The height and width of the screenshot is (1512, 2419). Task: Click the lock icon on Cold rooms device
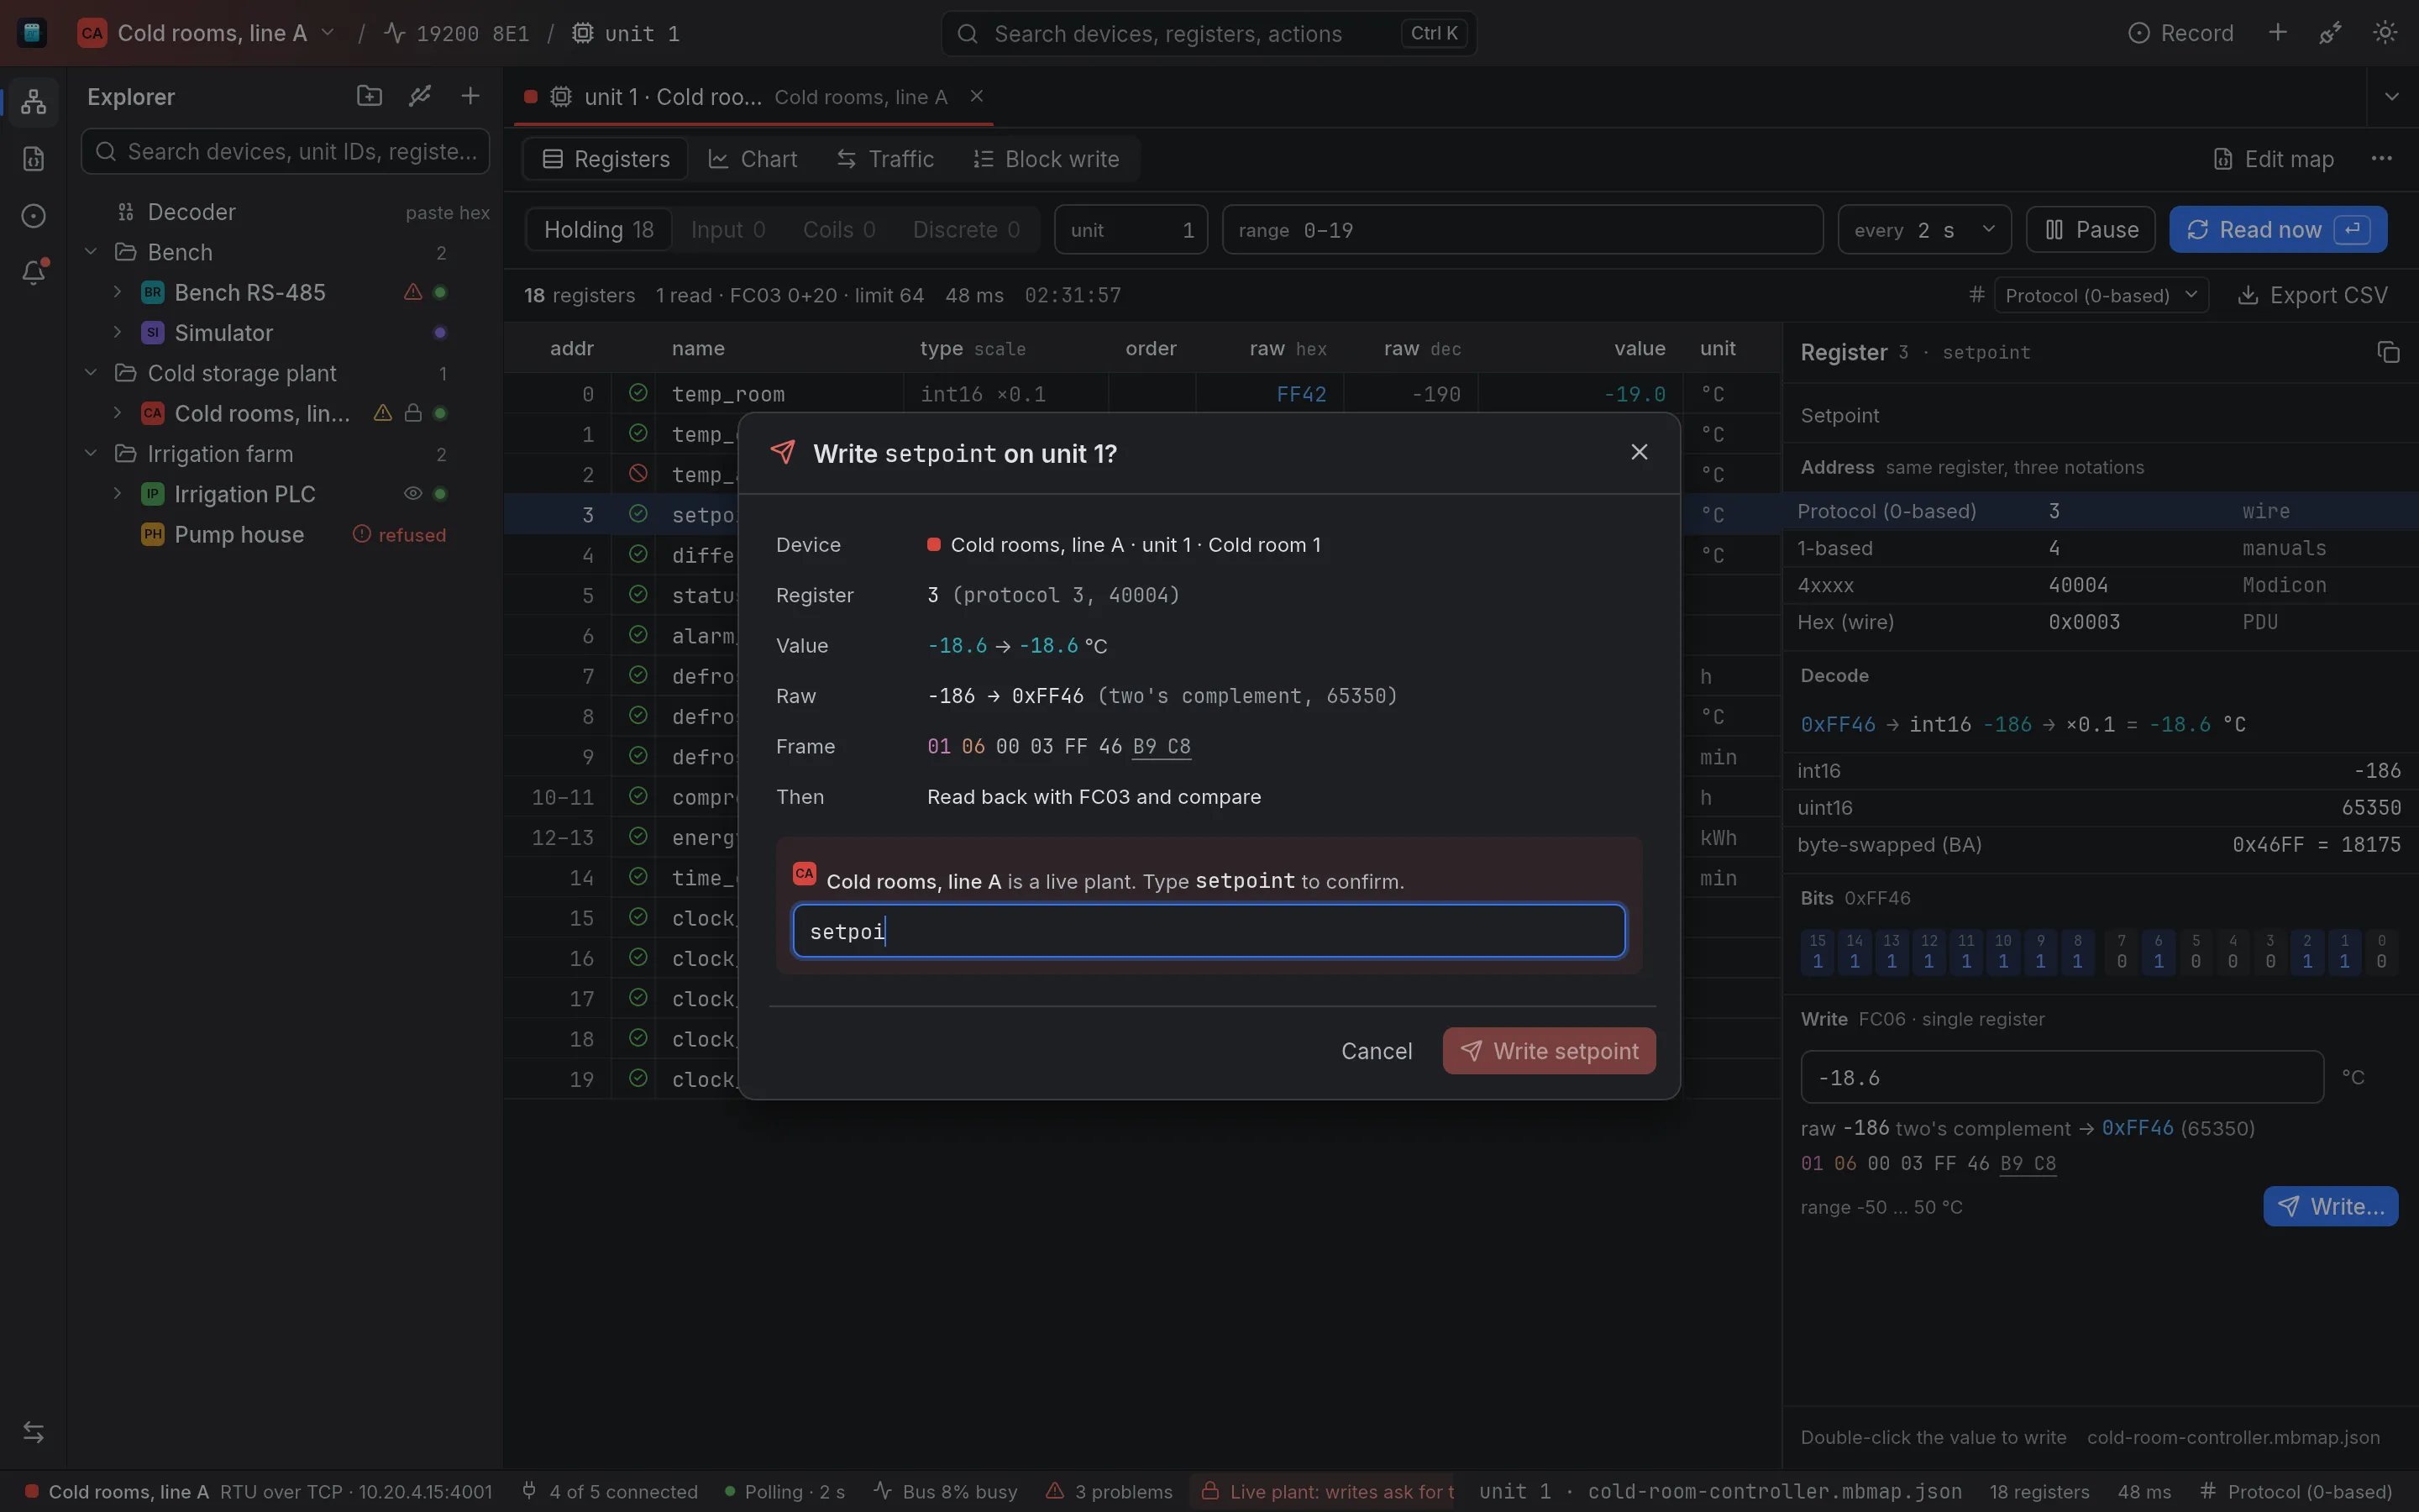tap(413, 413)
